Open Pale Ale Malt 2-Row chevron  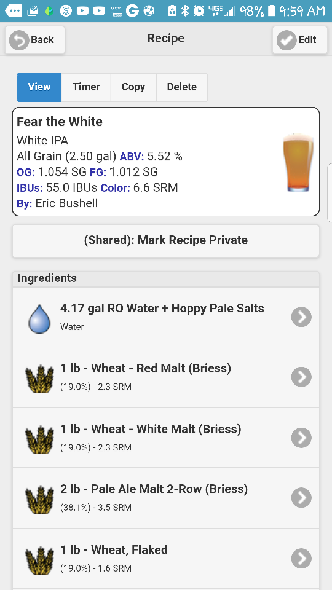301,498
